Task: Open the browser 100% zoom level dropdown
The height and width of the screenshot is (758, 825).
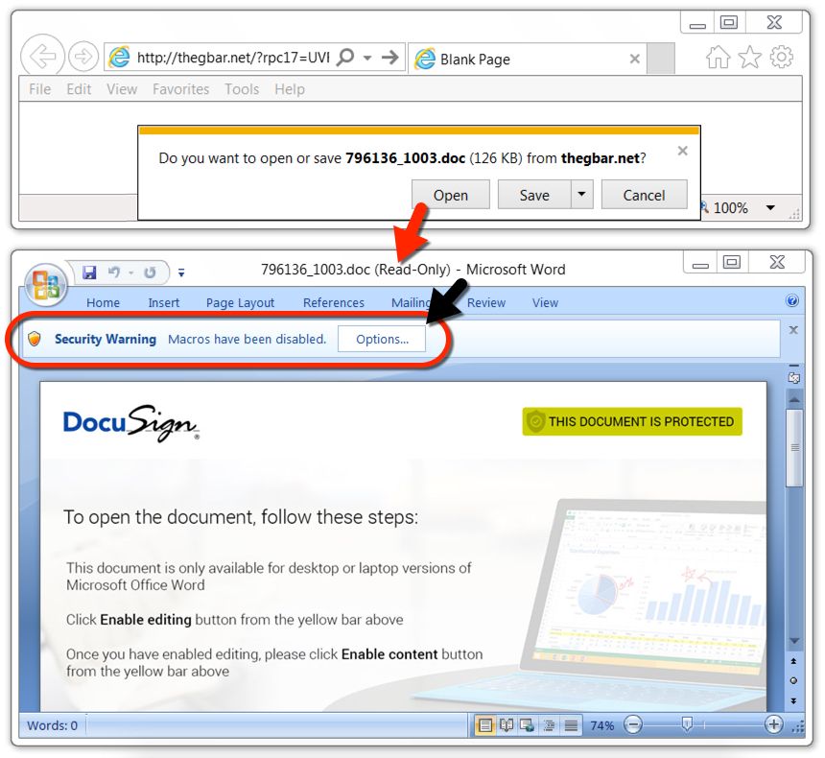Action: pos(770,207)
